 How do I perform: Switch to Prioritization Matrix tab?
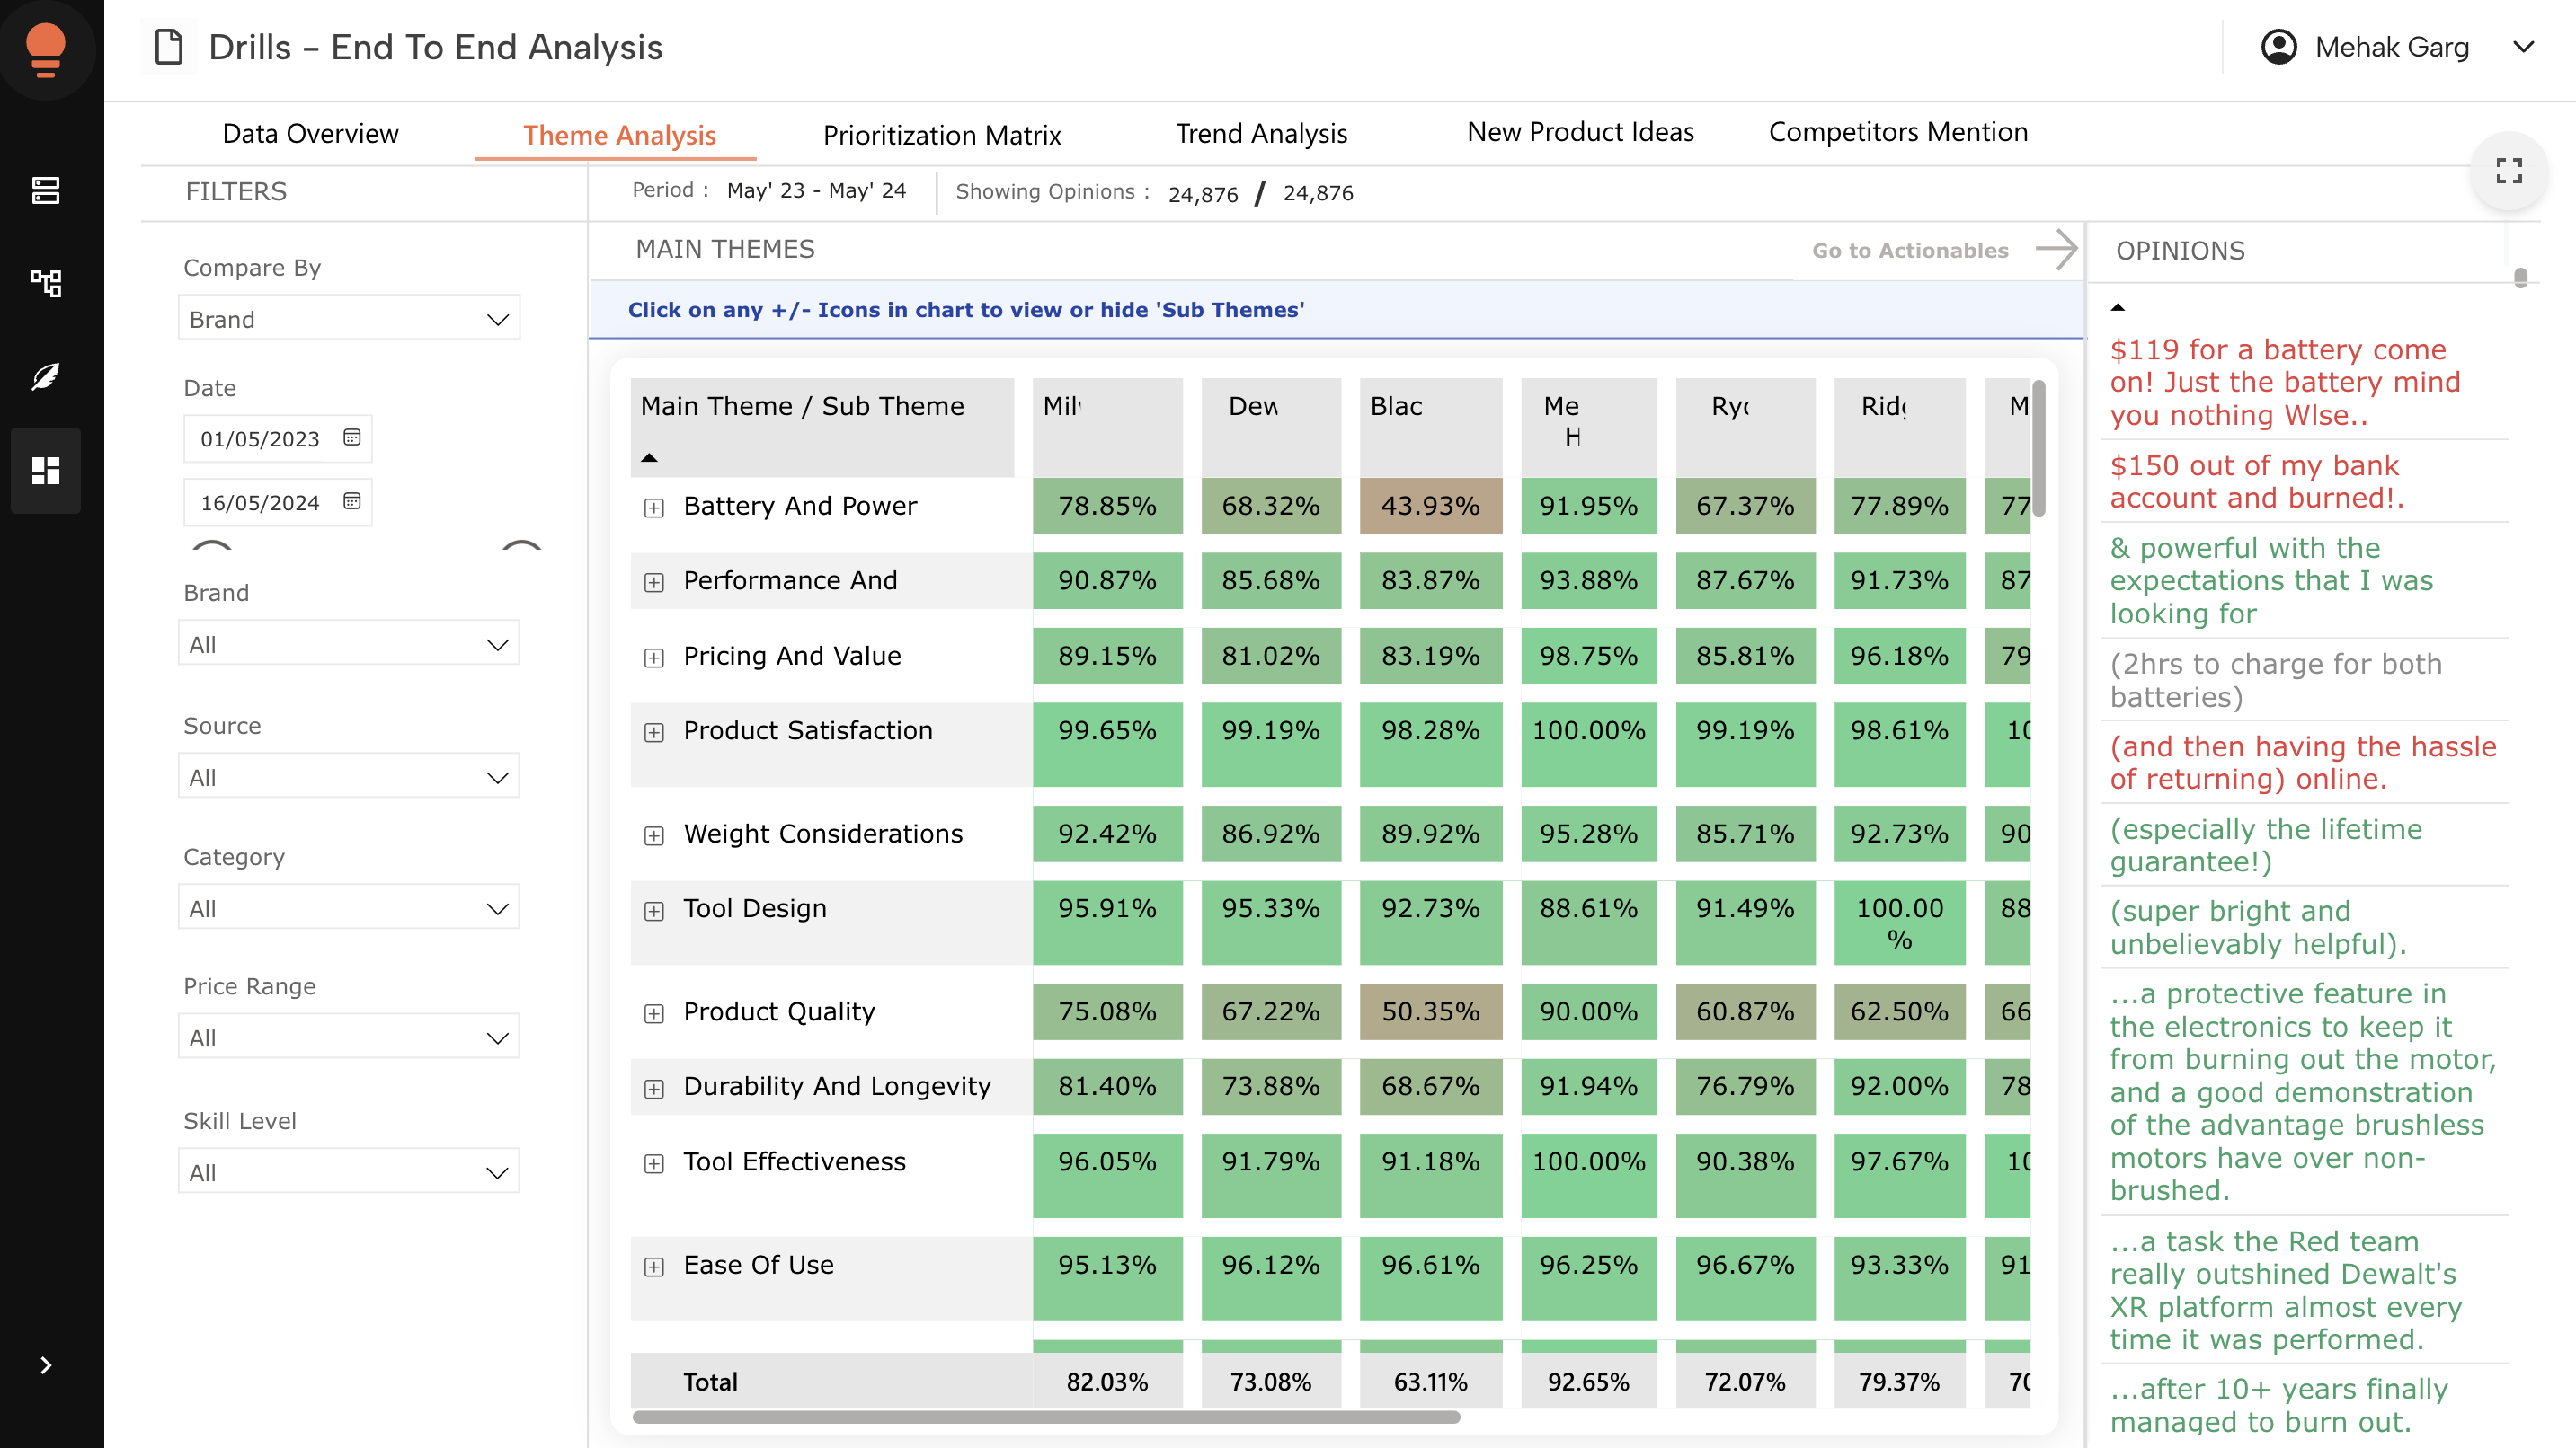click(x=941, y=135)
